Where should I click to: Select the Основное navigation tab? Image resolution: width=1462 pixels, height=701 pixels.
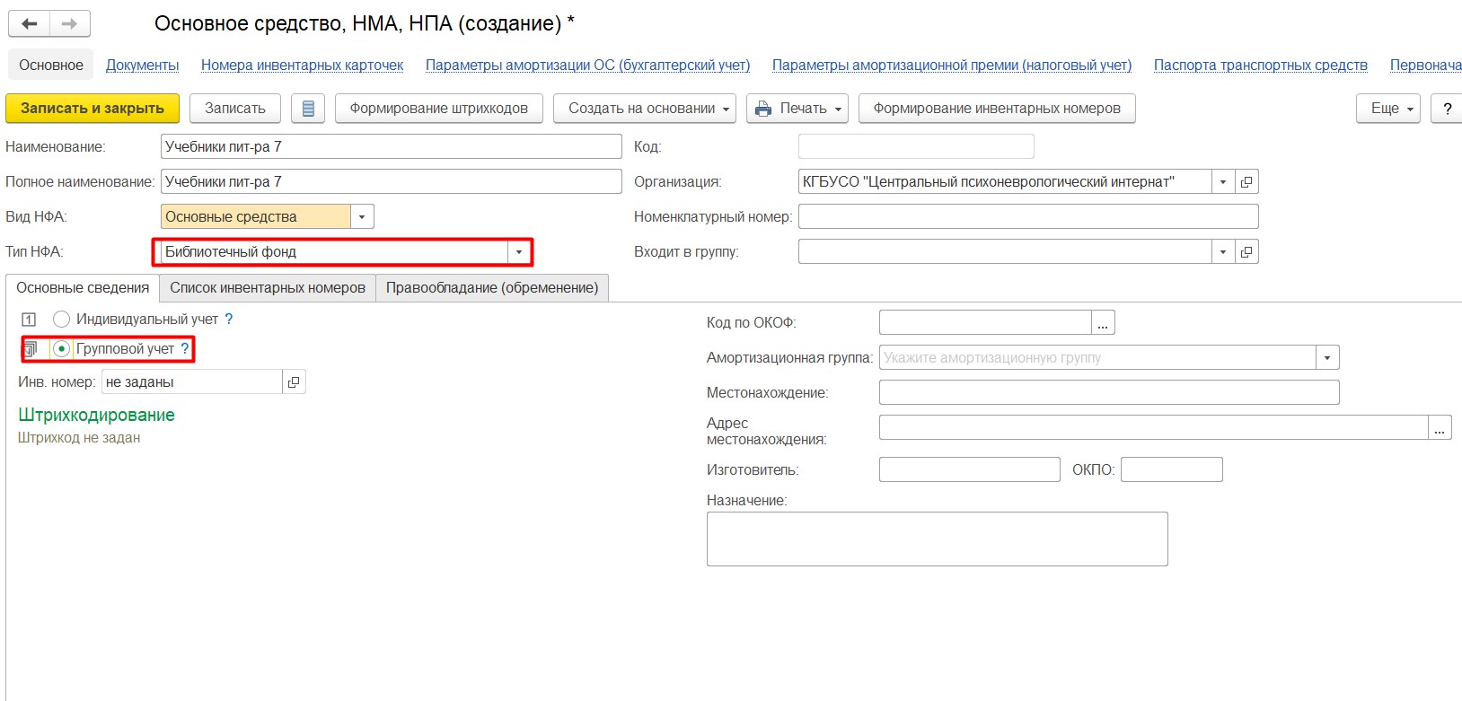coord(51,66)
